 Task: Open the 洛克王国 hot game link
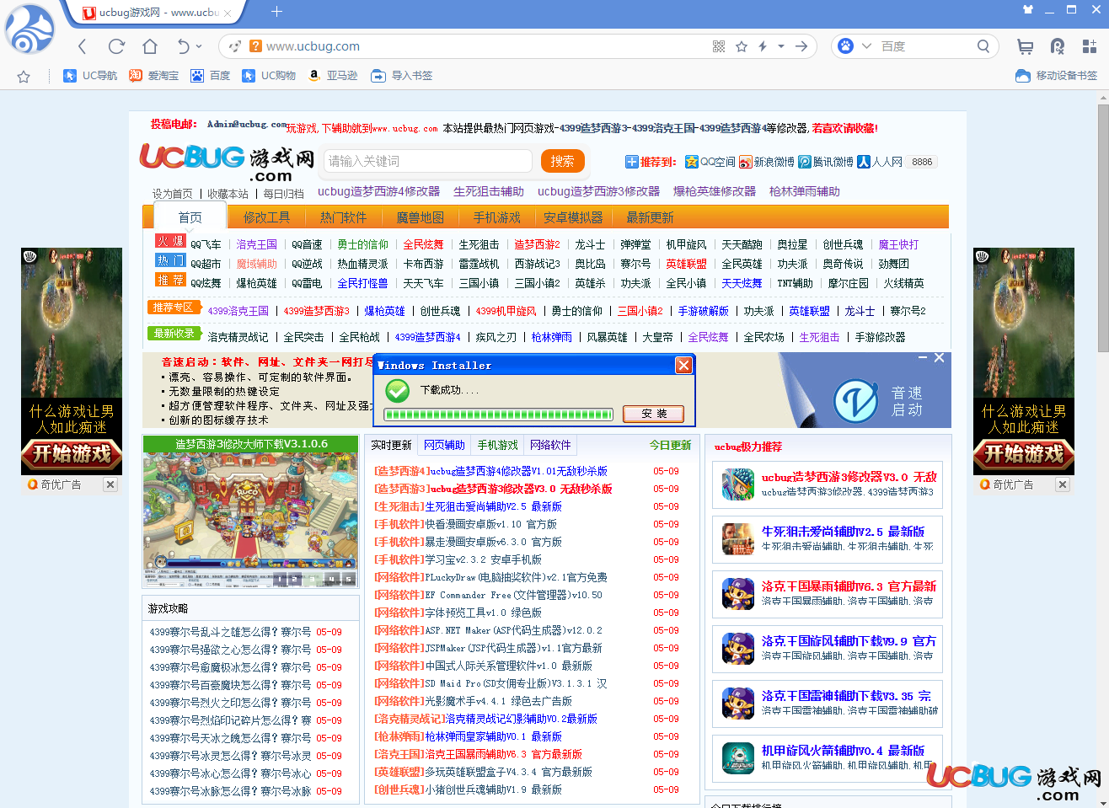[x=256, y=244]
